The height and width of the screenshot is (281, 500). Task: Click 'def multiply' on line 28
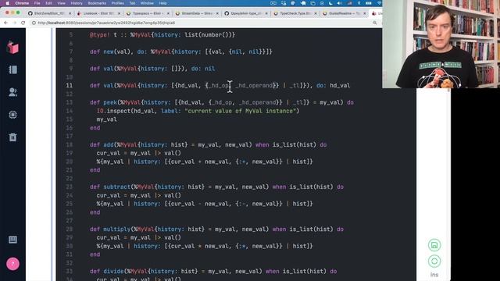click(110, 229)
